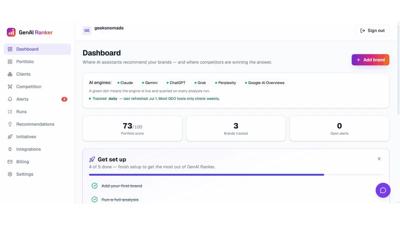Screen dimensions: 400x225
Task: Select the Gemini engine chip
Action: [x=149, y=82]
